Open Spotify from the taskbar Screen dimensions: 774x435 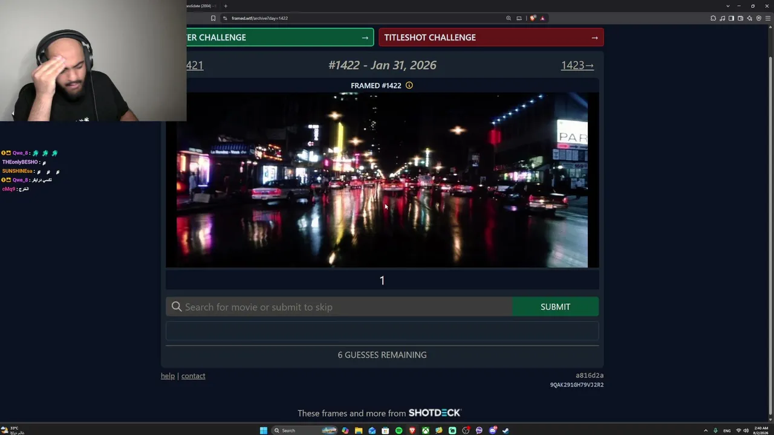[398, 430]
